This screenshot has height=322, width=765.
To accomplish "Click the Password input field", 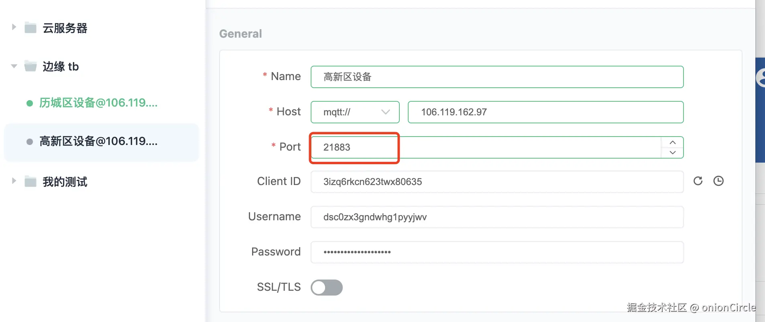I will tap(497, 252).
